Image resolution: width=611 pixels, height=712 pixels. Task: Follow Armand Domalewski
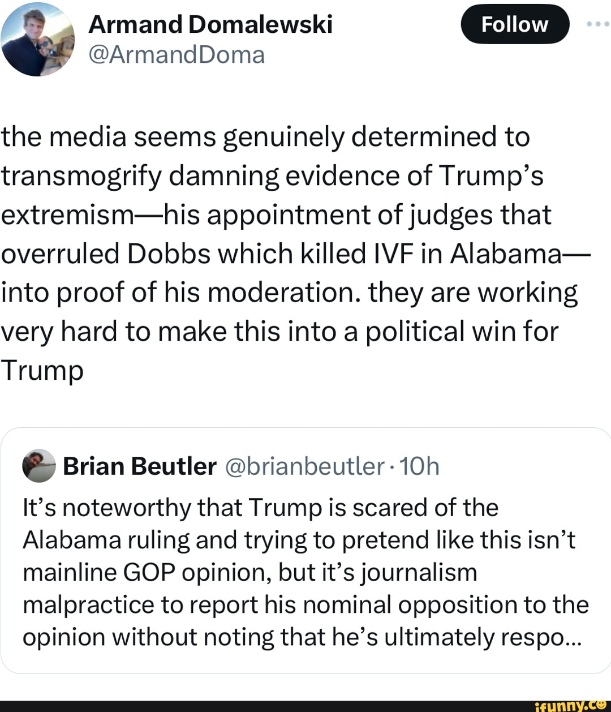coord(514,24)
